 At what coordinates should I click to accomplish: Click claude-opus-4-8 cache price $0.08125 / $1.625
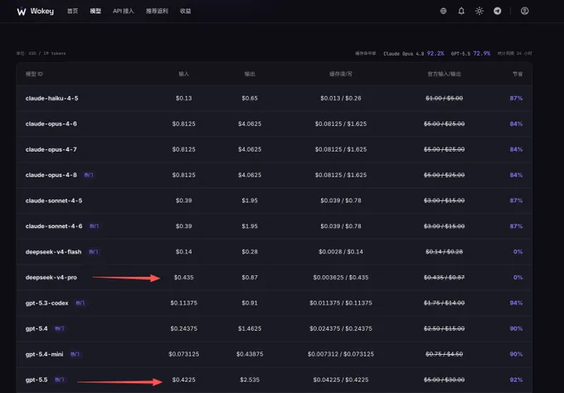coord(341,175)
